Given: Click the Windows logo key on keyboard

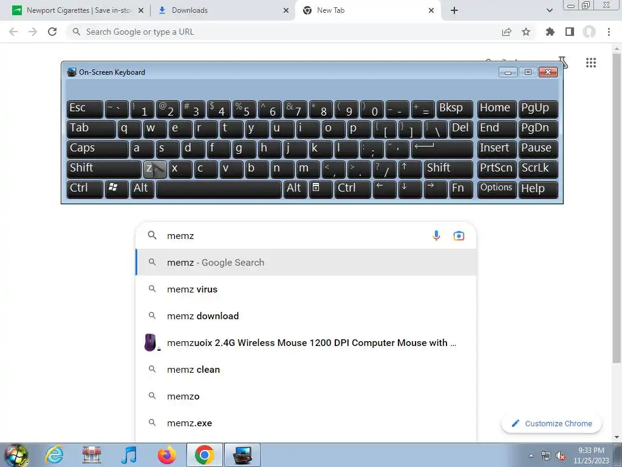Looking at the screenshot, I should [117, 189].
